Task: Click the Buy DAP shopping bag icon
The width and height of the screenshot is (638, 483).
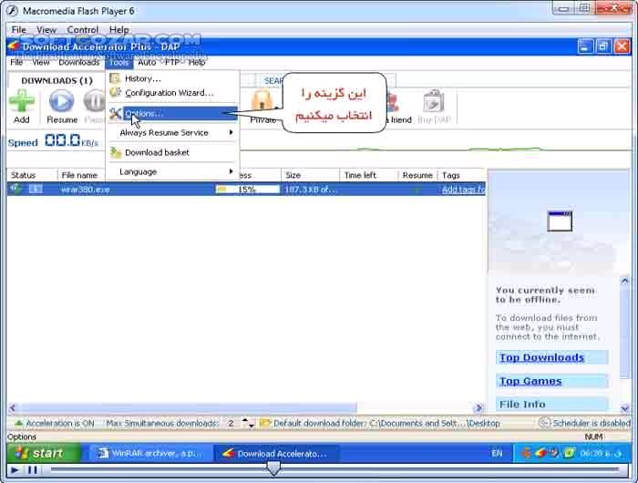Action: point(433,100)
